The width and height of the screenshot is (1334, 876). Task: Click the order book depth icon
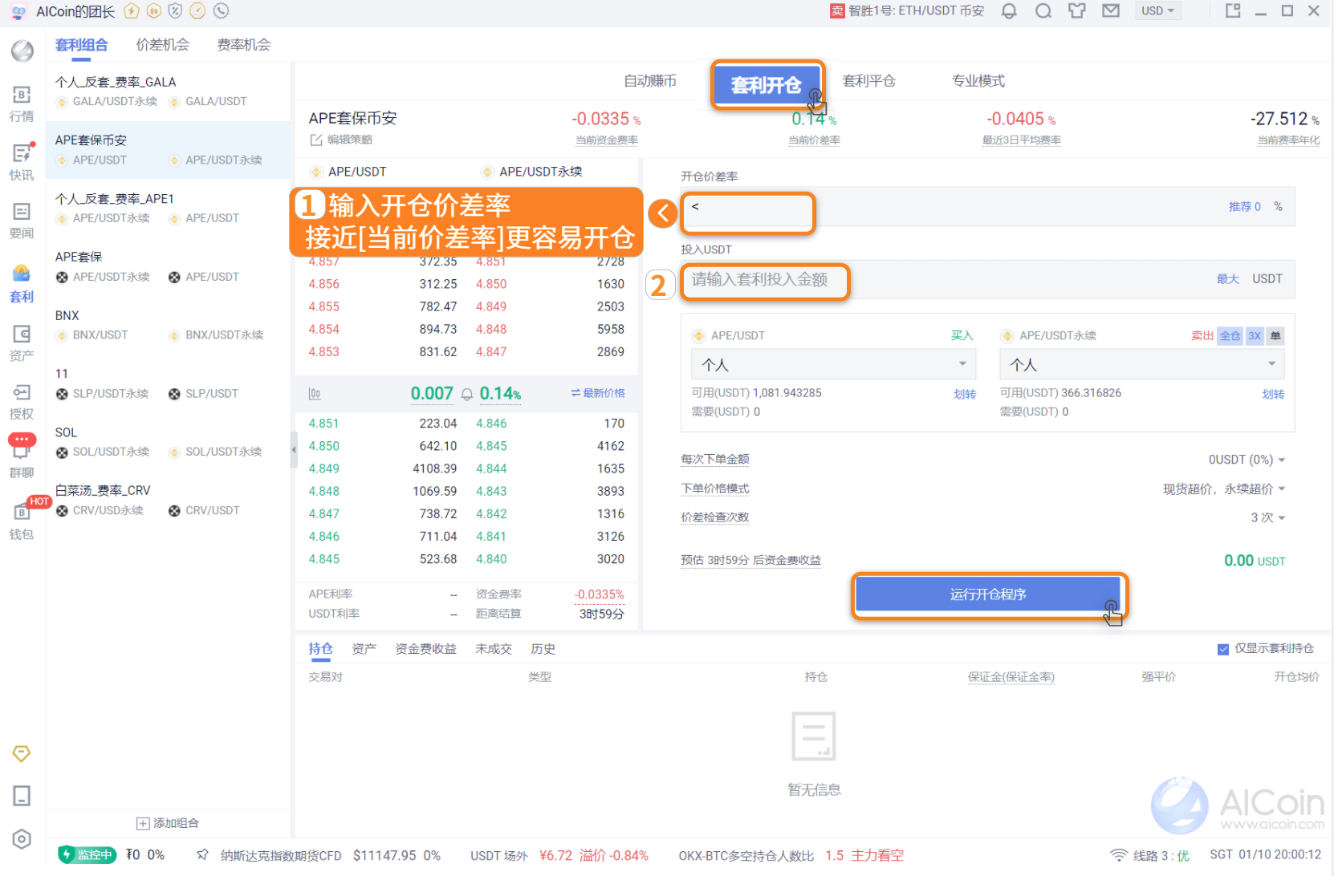click(x=315, y=394)
